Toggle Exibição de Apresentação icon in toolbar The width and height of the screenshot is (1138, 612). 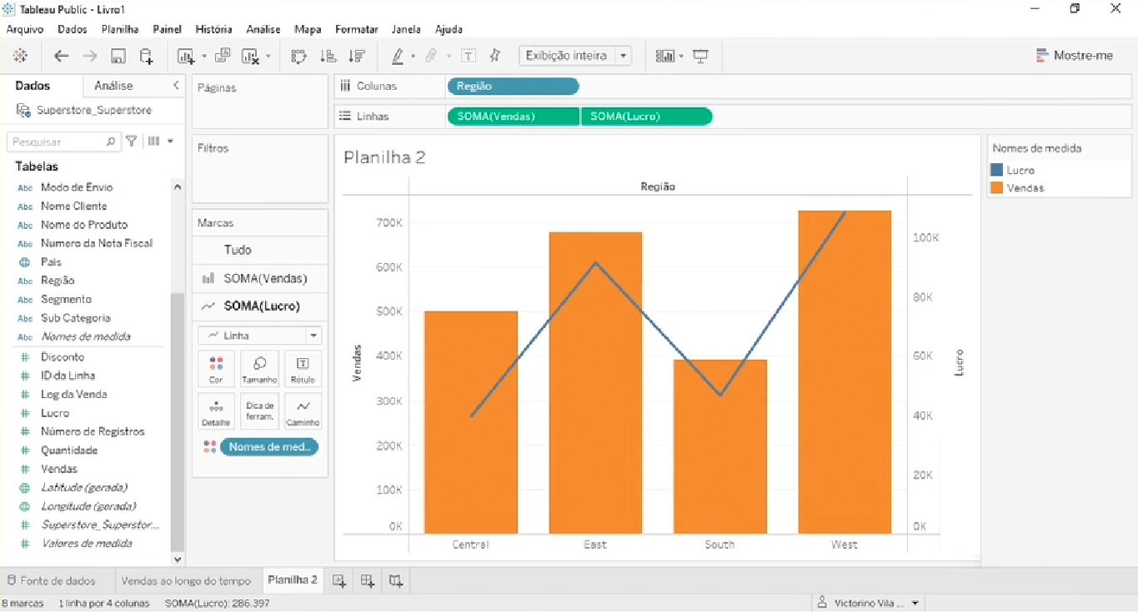tap(700, 55)
